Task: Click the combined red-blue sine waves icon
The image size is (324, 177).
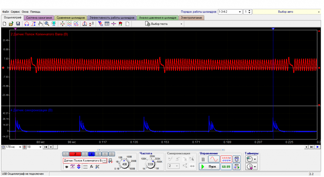Action: pyautogui.click(x=76, y=24)
